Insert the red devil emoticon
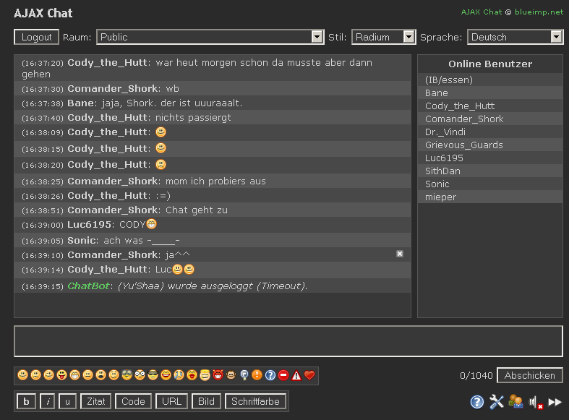The image size is (569, 420). [218, 375]
